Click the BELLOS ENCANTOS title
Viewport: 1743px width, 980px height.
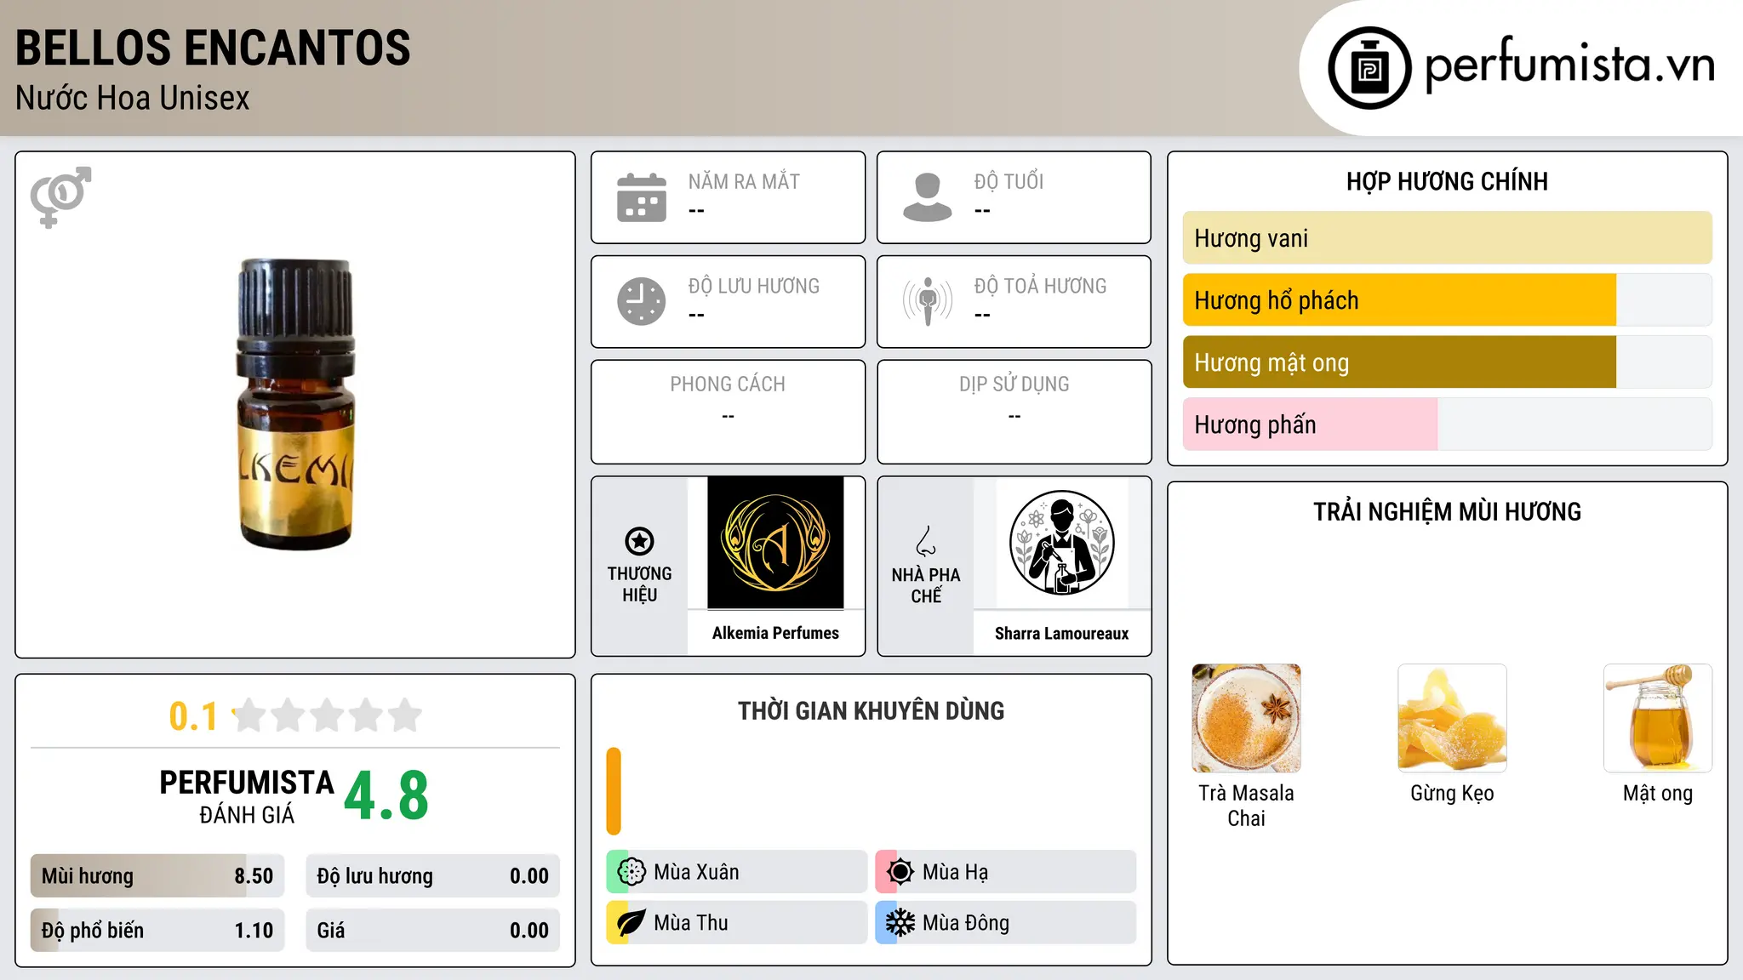213,48
